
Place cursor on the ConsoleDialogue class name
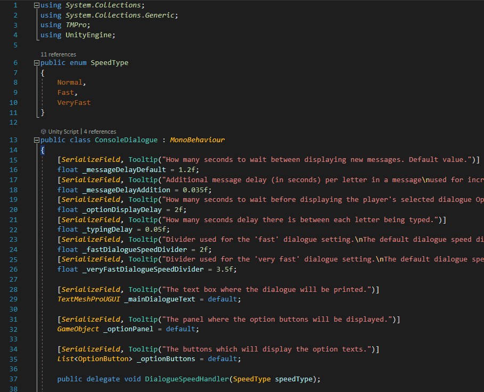pos(126,140)
